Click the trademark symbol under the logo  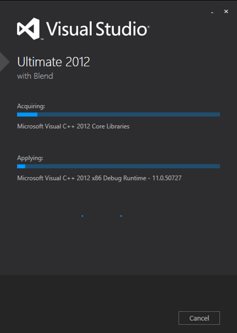(x=42, y=39)
